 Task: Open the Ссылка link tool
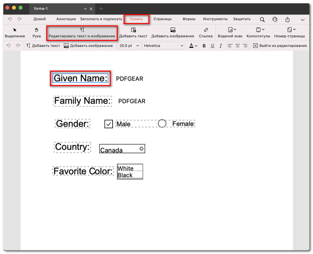pyautogui.click(x=206, y=33)
